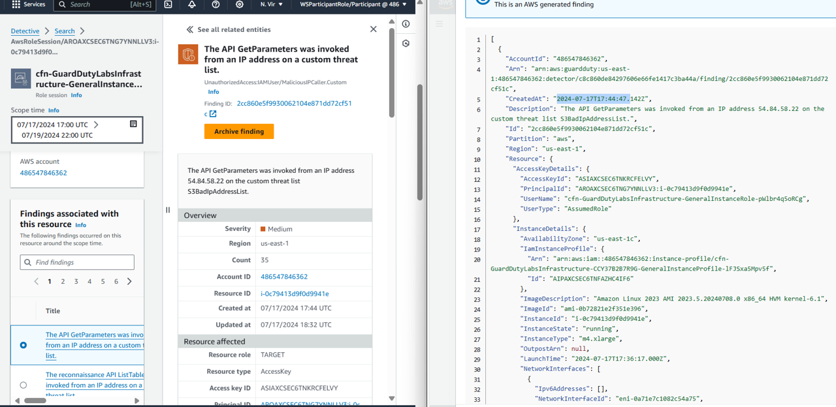Screen dimensions: 836x407
Task: Click the detail panel vertical scrollbar
Action: pos(392,72)
